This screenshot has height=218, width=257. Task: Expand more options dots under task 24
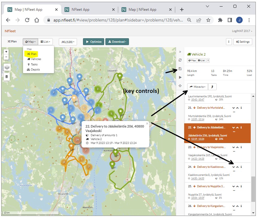(x=234, y=171)
